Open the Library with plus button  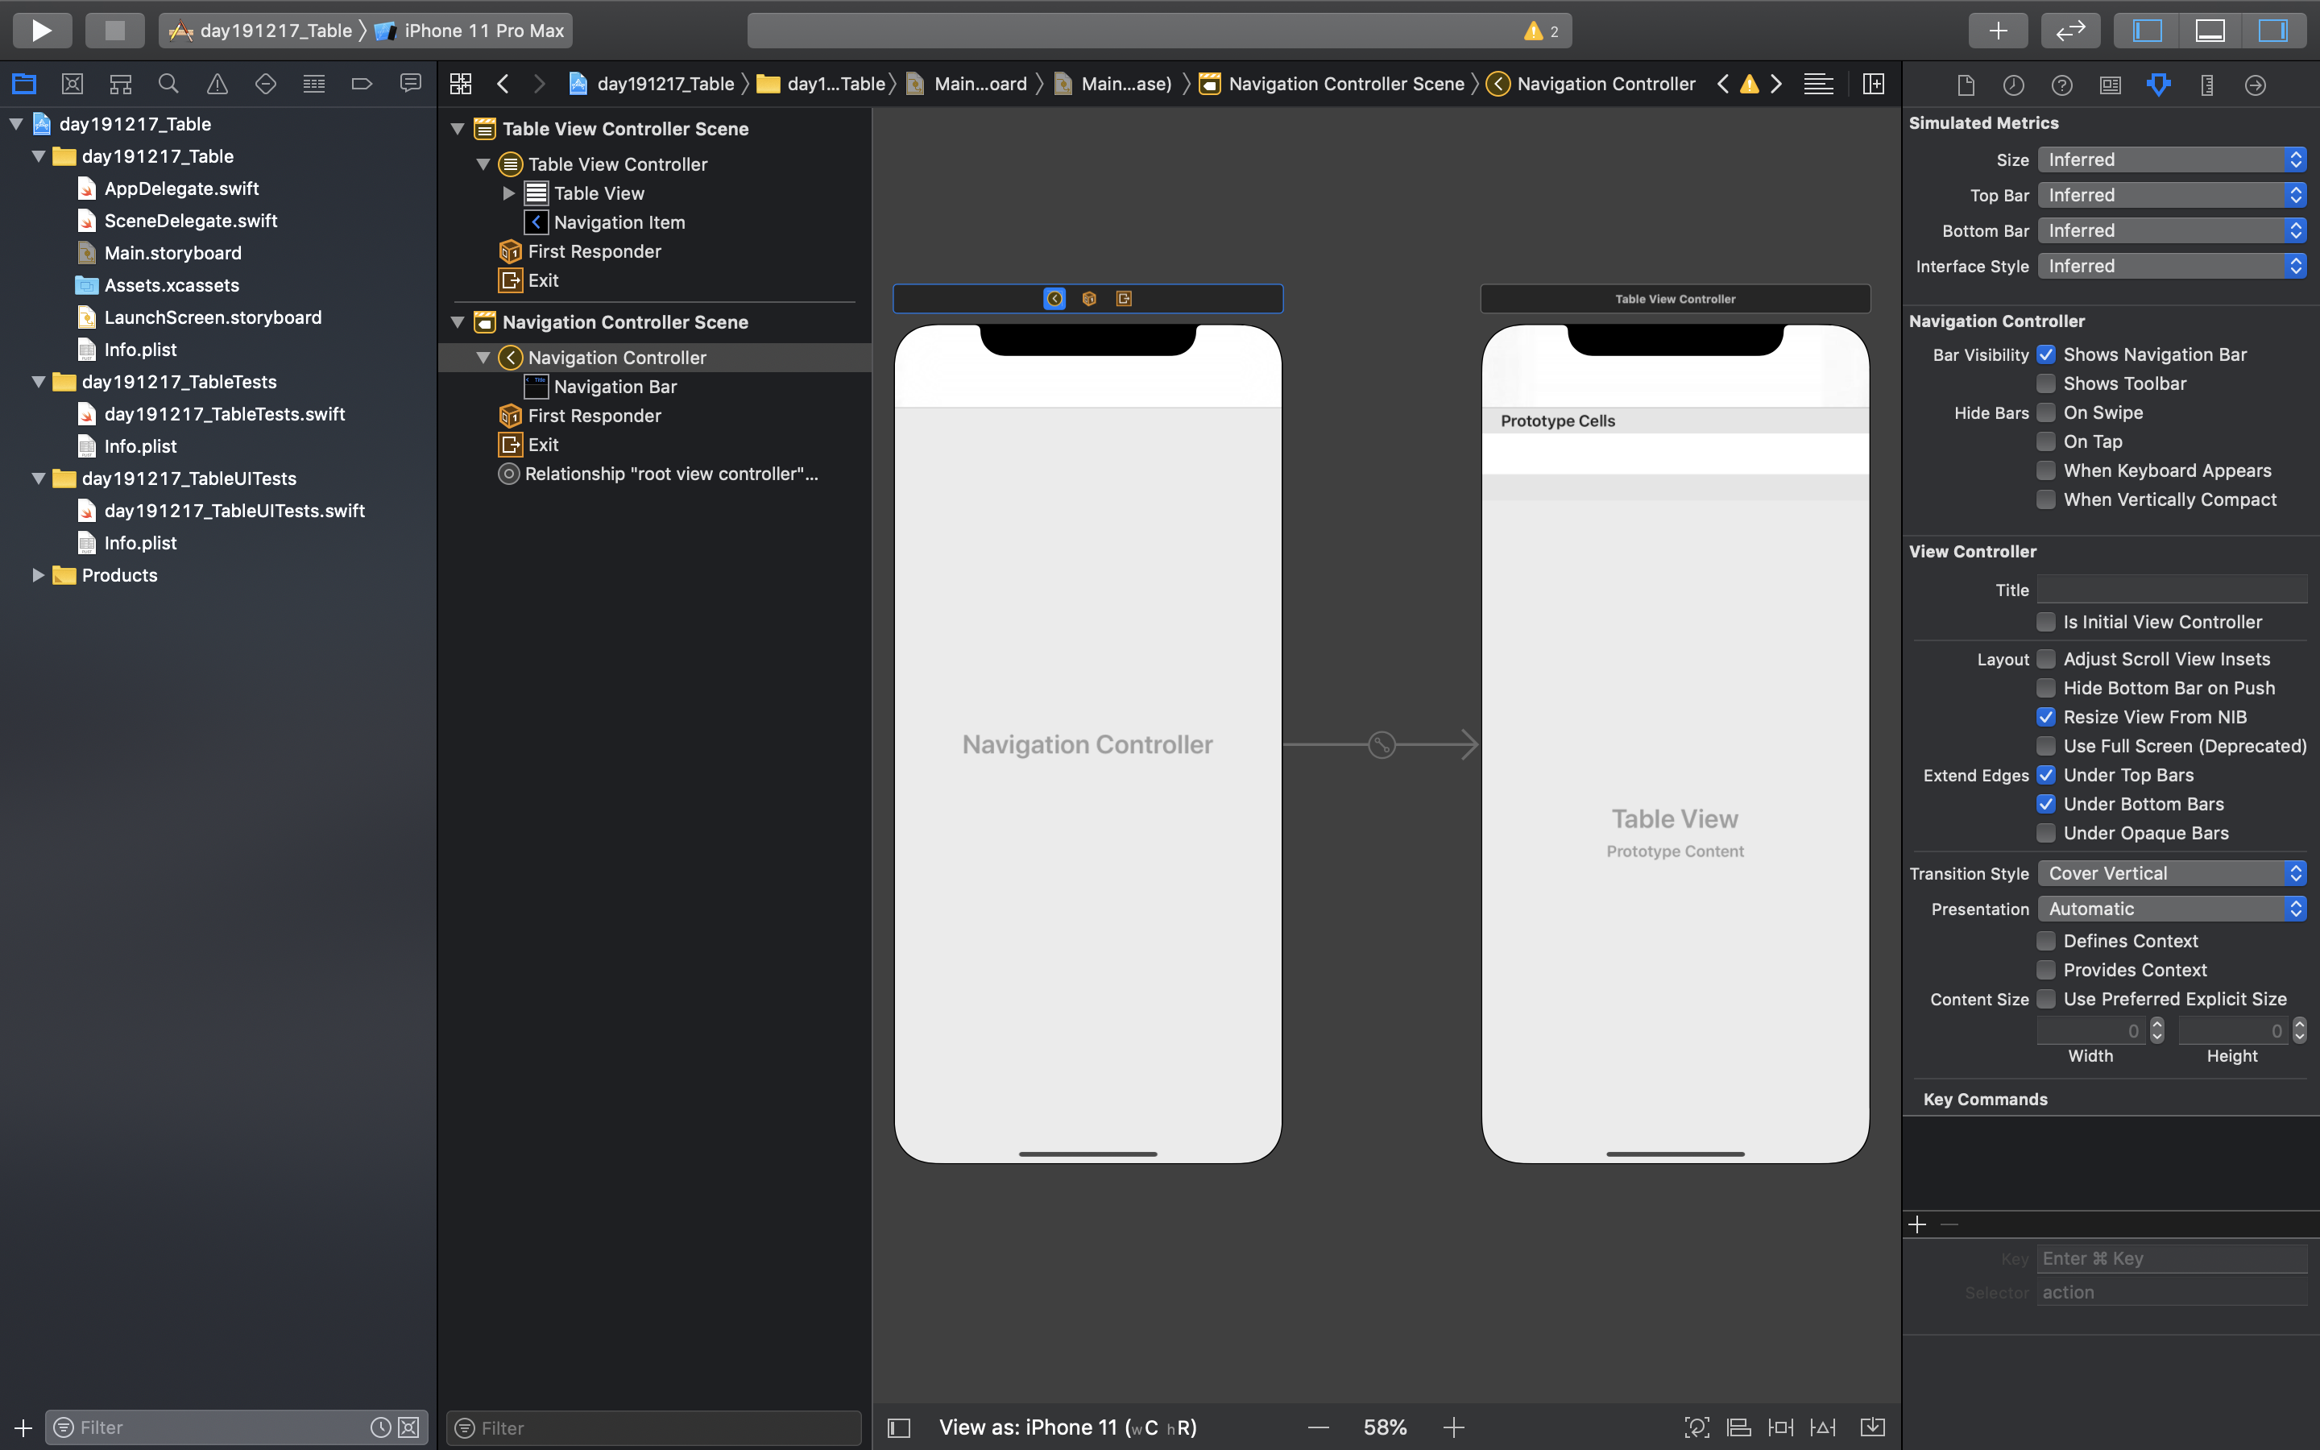[x=1998, y=30]
